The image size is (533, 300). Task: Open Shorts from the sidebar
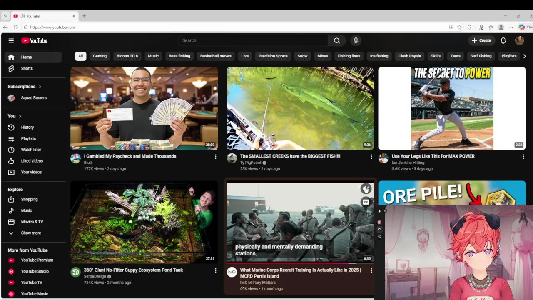pyautogui.click(x=33, y=68)
